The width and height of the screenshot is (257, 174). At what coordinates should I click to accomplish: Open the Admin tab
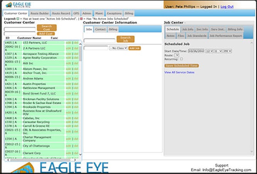87,13
